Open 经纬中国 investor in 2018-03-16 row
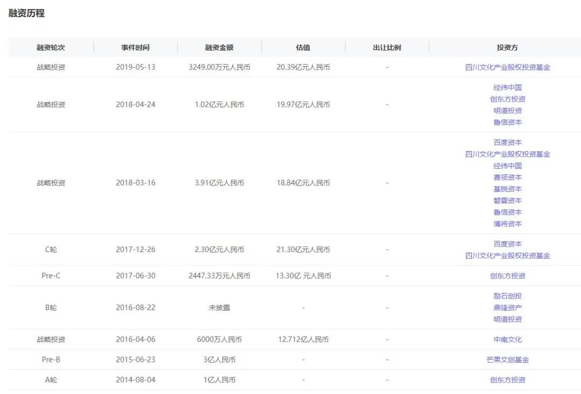 point(507,166)
